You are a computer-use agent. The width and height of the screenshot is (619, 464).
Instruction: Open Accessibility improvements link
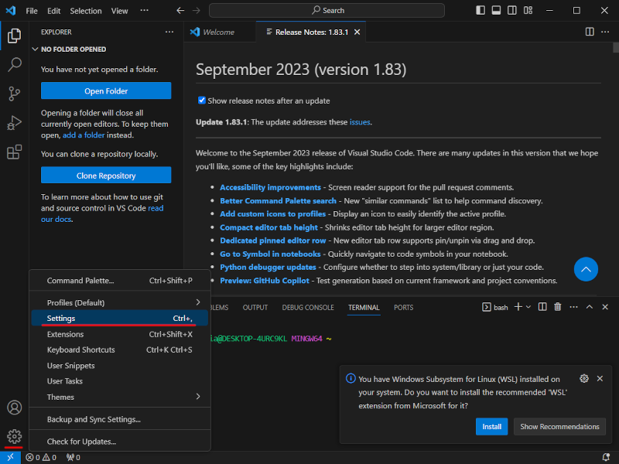point(270,187)
